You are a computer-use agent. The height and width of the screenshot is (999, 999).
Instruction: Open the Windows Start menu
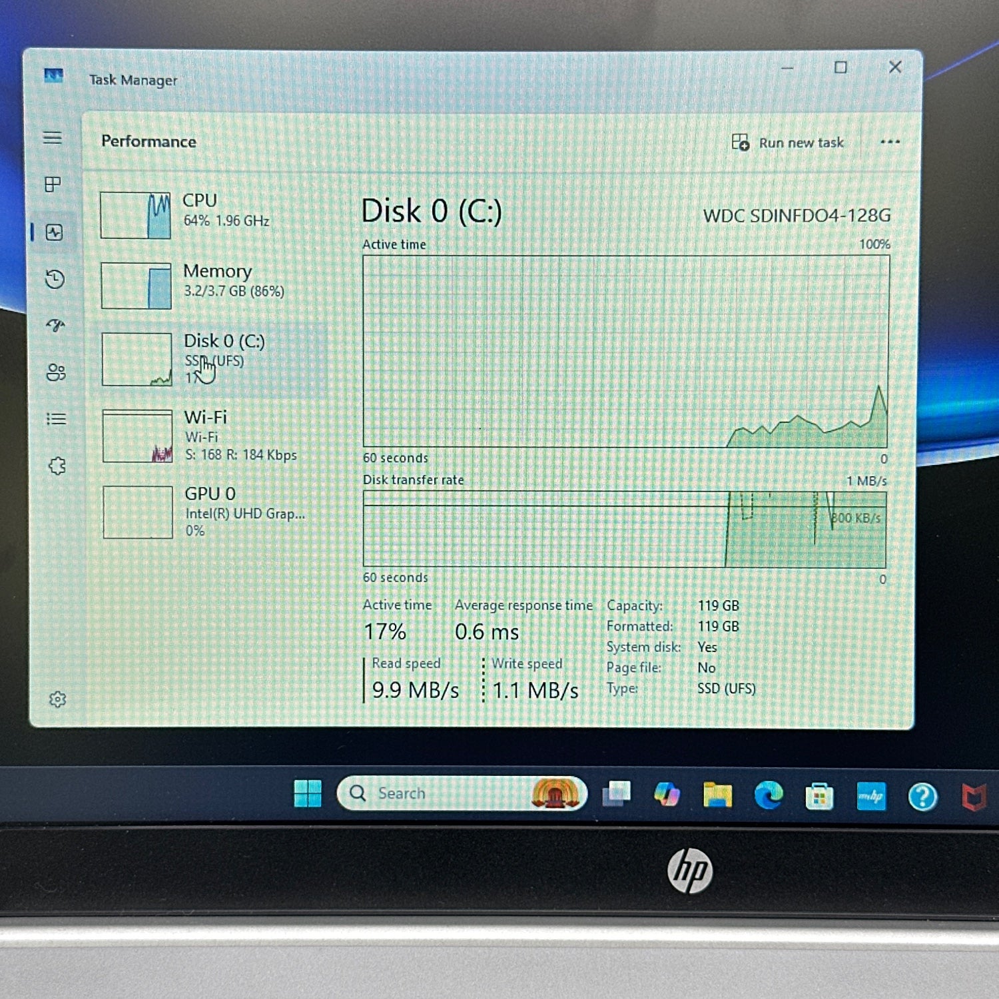tap(308, 793)
